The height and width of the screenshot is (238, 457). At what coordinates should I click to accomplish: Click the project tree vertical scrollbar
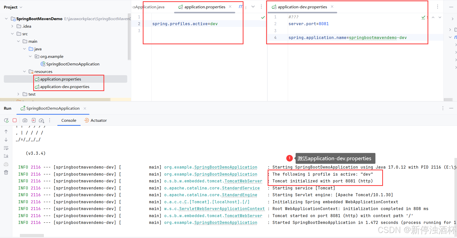(x=129, y=37)
